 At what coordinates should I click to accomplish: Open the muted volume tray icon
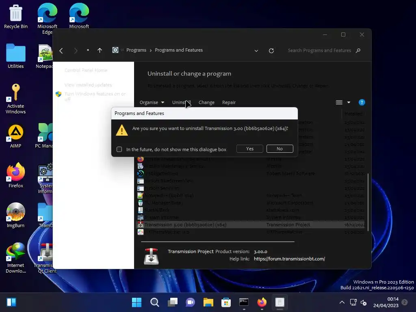coord(364,302)
